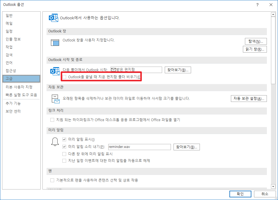The height and width of the screenshot is (200, 278).
Task: Uncheck '미리 알림 소리 내기' checkbox
Action: (x=64, y=147)
